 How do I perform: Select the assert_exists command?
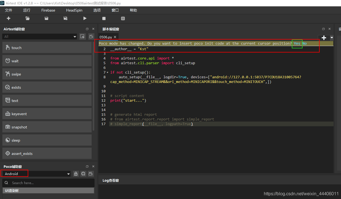coord(47,154)
